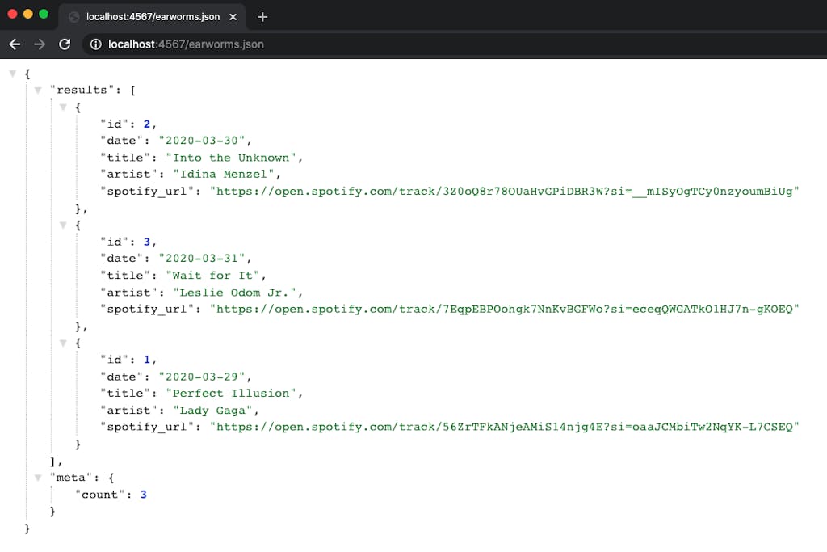
Task: Click the browser back arrow
Action: pyautogui.click(x=14, y=44)
